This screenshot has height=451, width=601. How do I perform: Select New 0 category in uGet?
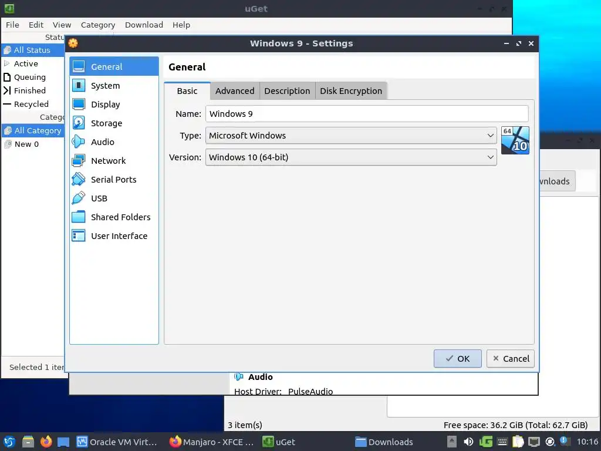(x=33, y=144)
